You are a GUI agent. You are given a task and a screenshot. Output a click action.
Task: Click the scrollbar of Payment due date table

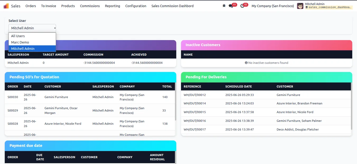point(175,157)
